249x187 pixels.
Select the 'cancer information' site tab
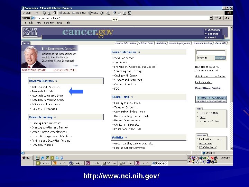point(126,43)
